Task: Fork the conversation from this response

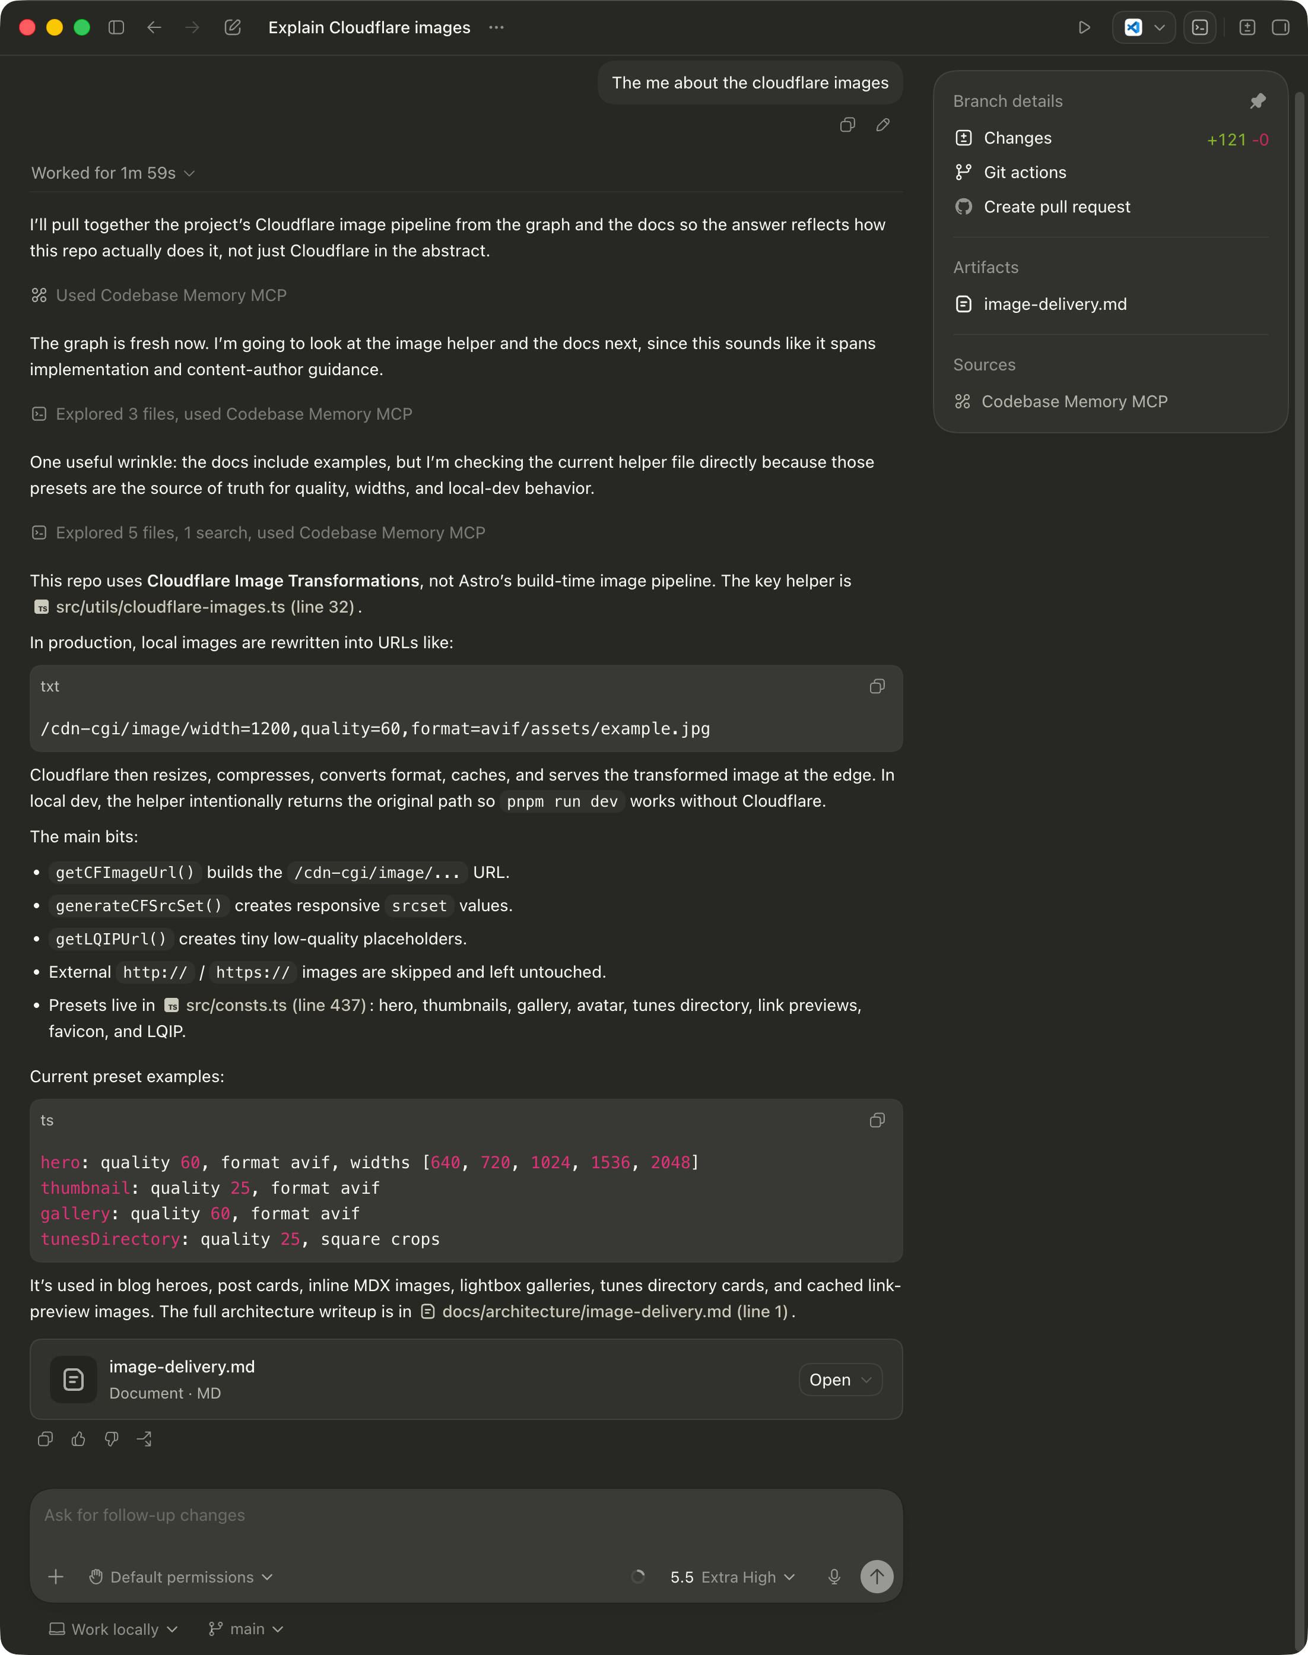Action: click(x=145, y=1439)
